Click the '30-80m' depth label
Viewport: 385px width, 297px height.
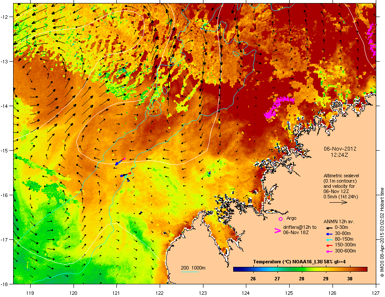(343, 233)
